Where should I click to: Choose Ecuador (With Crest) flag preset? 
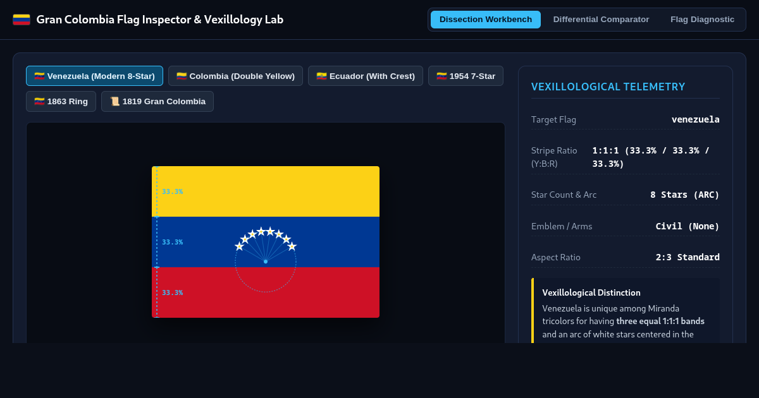[366, 76]
